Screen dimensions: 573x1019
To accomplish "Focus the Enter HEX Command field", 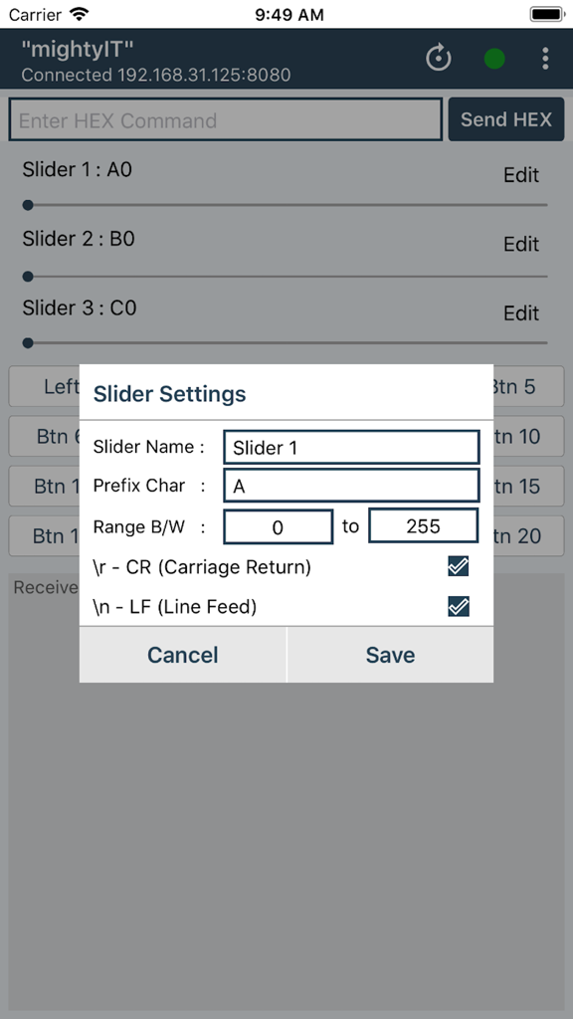I will click(x=224, y=118).
